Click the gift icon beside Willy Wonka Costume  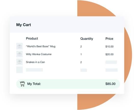pos(19,54)
